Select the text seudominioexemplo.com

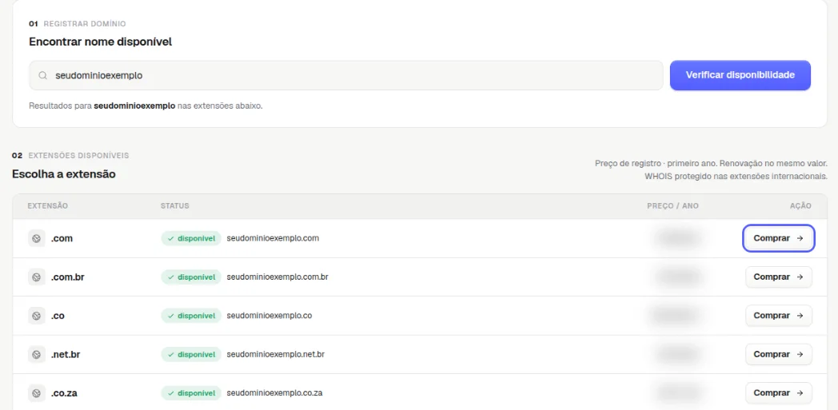pos(273,238)
